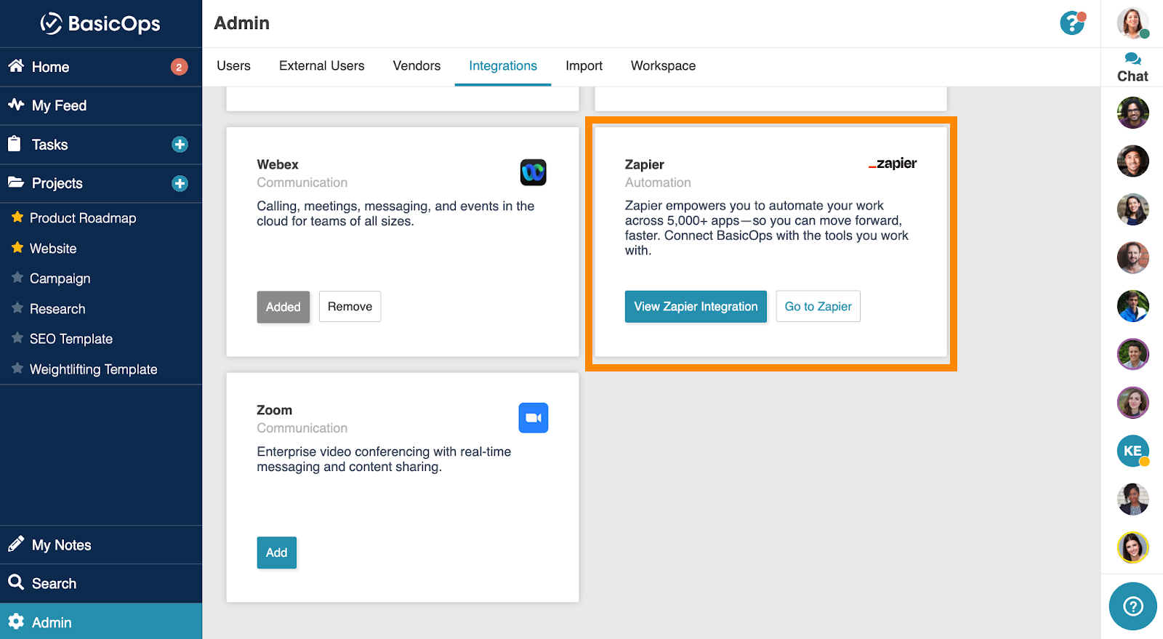This screenshot has width=1163, height=639.
Task: Open My Notes in the sidebar
Action: pos(101,544)
